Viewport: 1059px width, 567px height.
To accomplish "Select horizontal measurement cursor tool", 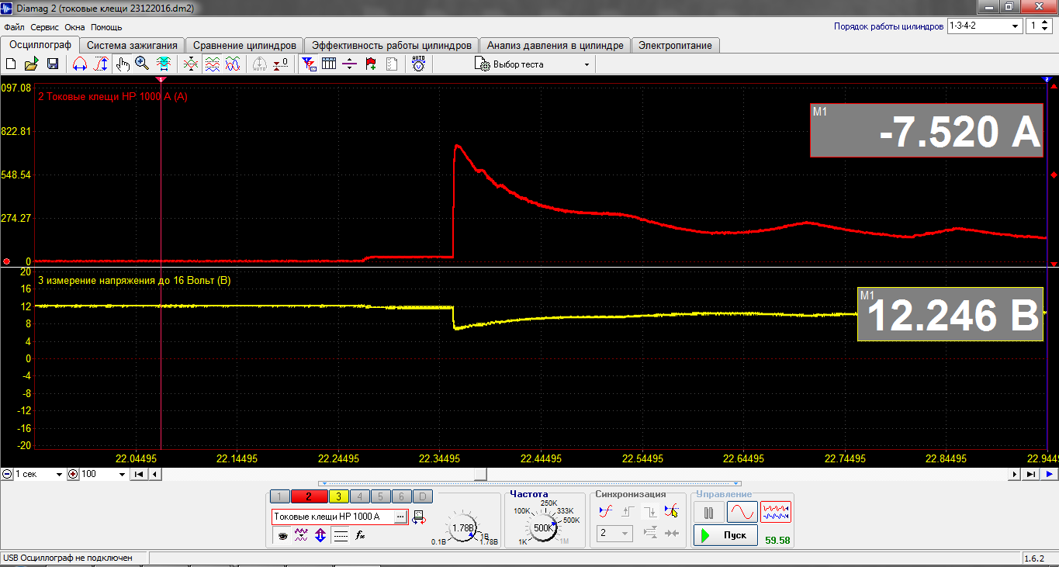I will coord(79,64).
